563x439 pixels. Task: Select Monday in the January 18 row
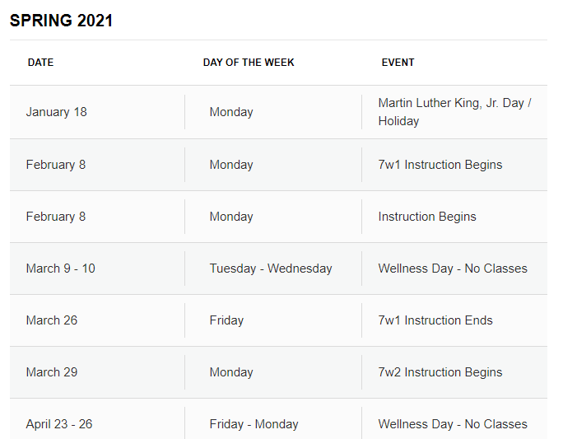point(231,112)
